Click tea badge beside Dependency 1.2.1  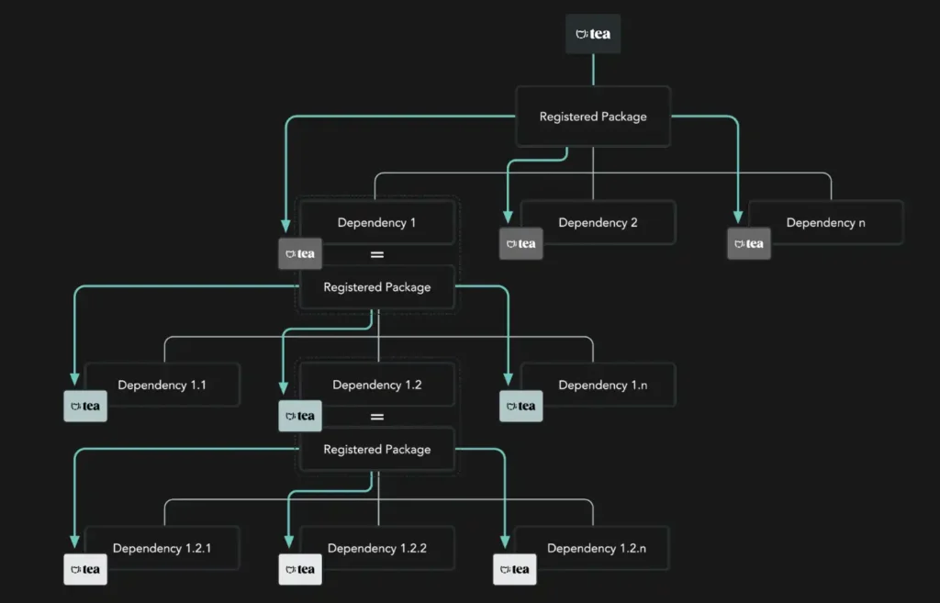coord(85,569)
